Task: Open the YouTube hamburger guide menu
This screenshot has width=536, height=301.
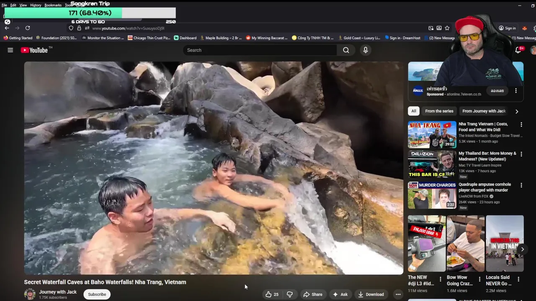Action: (10, 50)
